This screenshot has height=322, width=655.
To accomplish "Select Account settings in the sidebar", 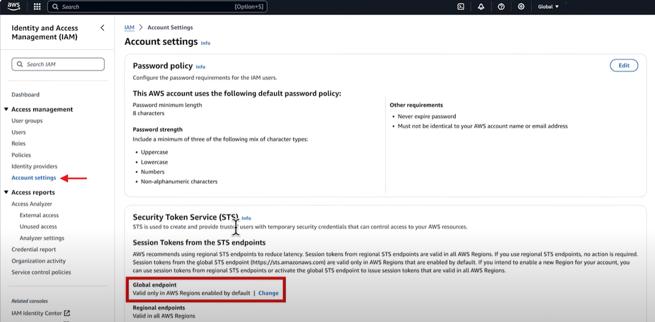I will click(34, 178).
